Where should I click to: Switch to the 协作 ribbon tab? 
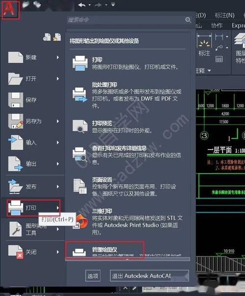pos(217,25)
